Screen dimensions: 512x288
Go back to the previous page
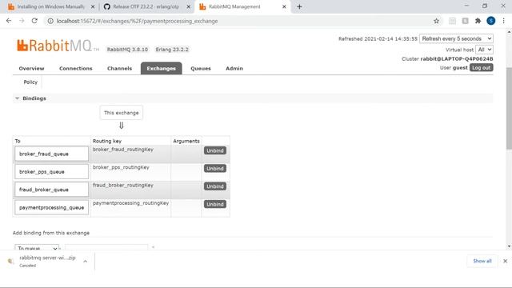coord(9,21)
